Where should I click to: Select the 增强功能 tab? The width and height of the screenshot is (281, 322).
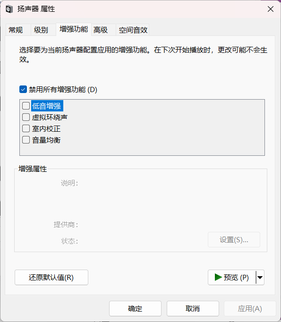click(x=74, y=29)
